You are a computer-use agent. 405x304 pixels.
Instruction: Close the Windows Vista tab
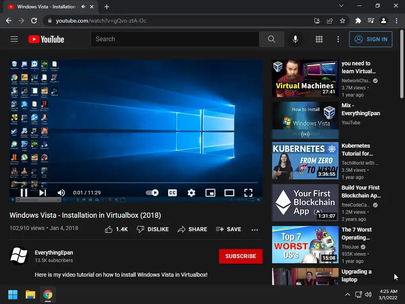[x=92, y=7]
